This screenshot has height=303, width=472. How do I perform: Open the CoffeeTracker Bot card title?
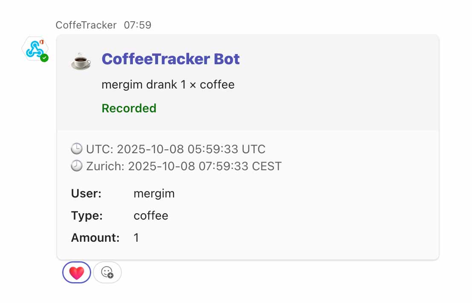(170, 59)
